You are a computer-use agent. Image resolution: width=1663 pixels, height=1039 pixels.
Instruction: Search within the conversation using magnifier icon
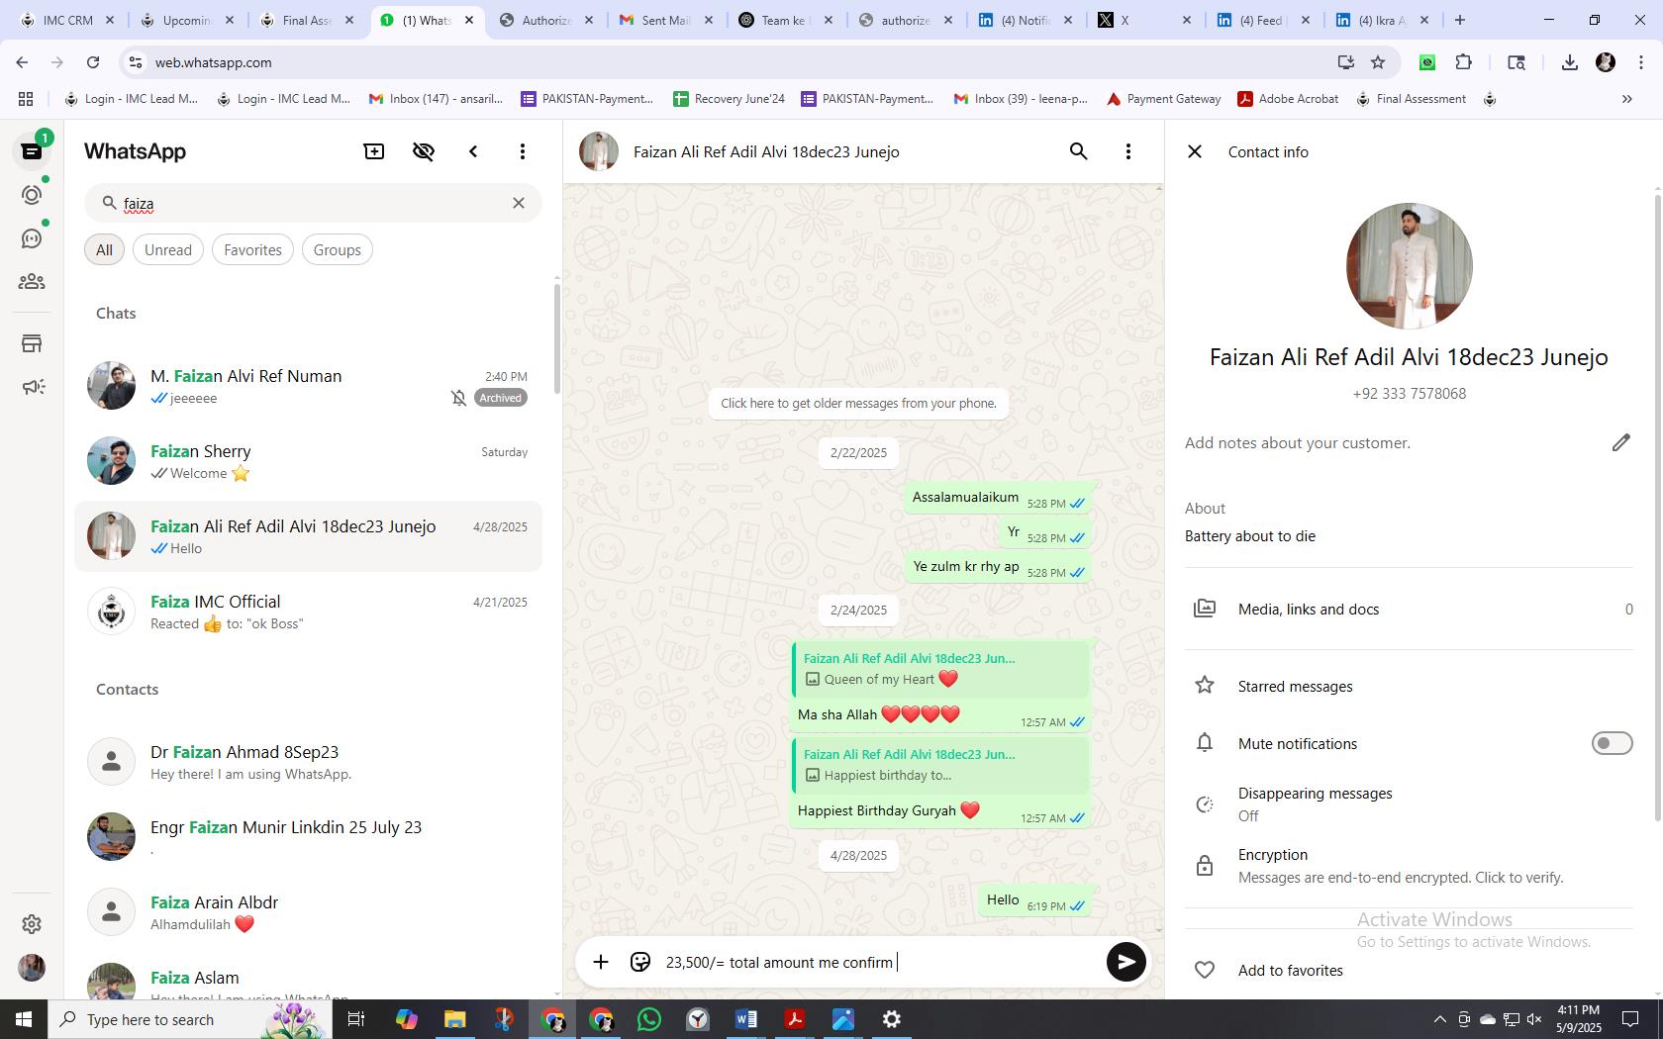(1078, 151)
